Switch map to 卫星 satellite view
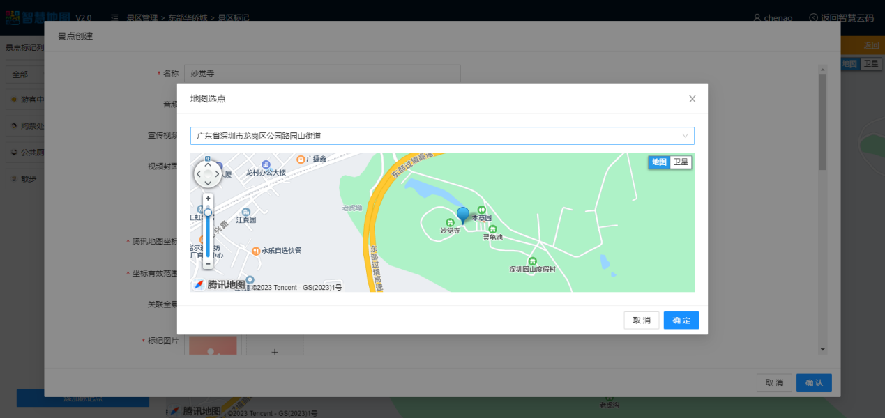 coord(680,162)
